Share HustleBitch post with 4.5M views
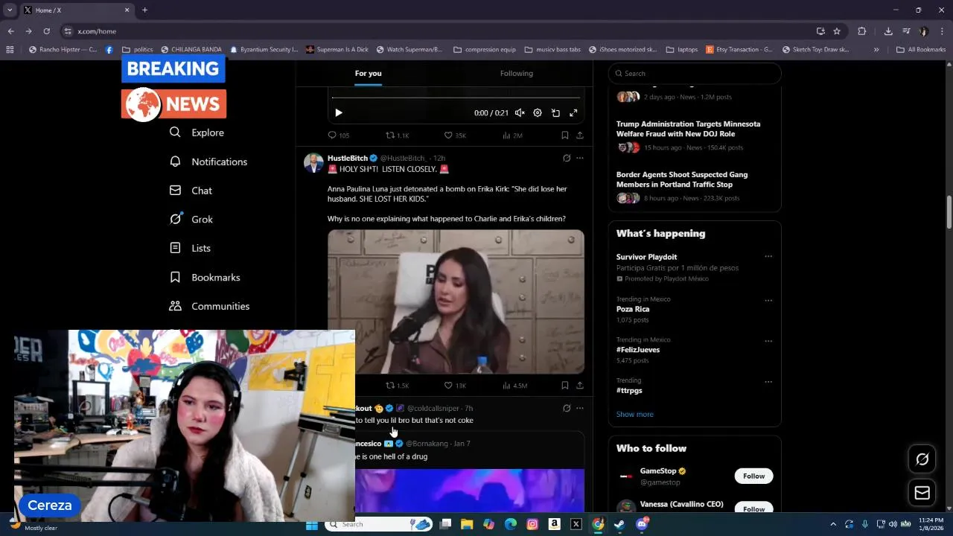Viewport: 953px width, 536px height. coord(579,386)
